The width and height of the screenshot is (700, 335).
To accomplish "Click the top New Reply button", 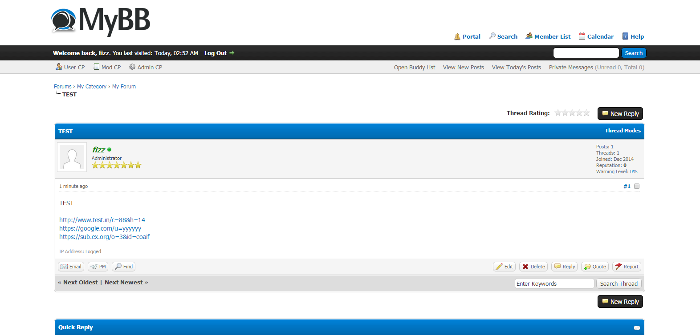I will 620,114.
